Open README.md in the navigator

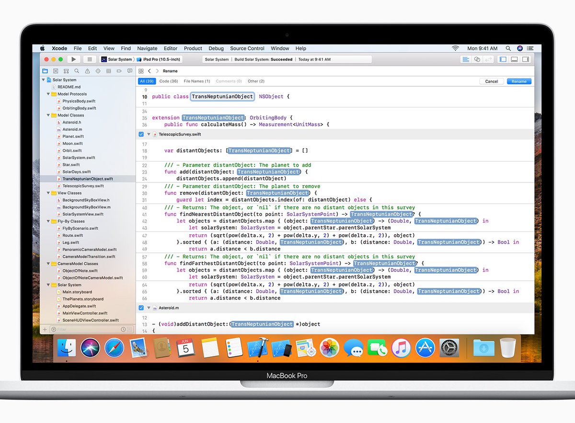pos(70,87)
